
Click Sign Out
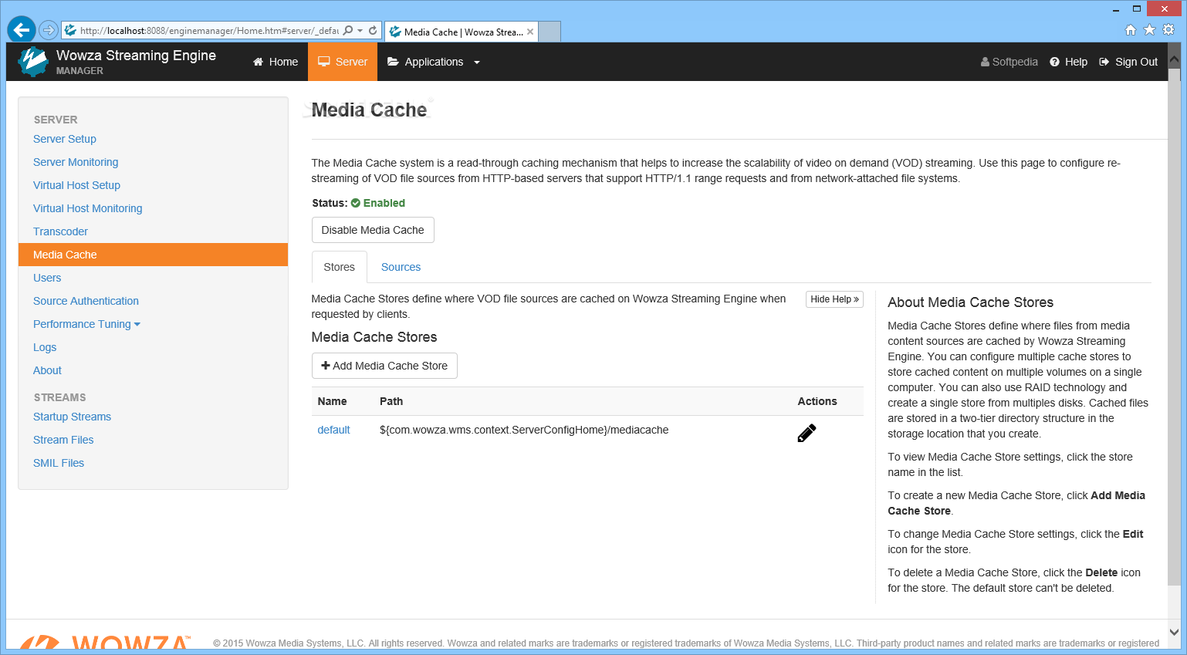(1128, 62)
